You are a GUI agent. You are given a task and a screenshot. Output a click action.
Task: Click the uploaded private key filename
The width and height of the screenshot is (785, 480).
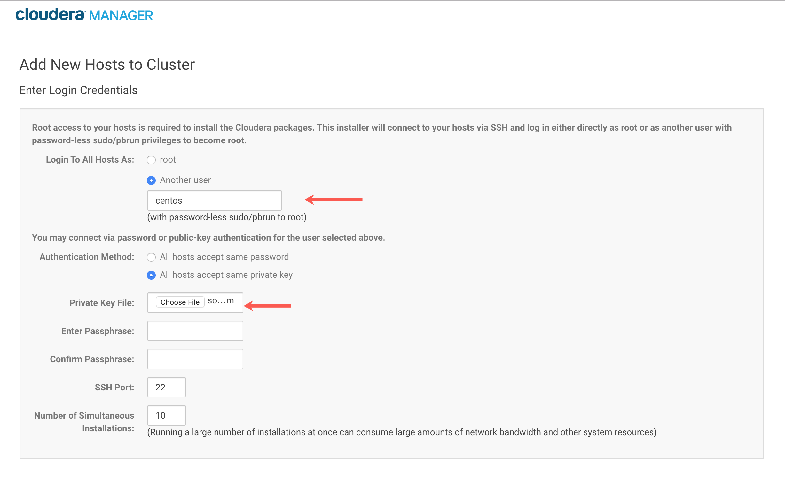220,301
